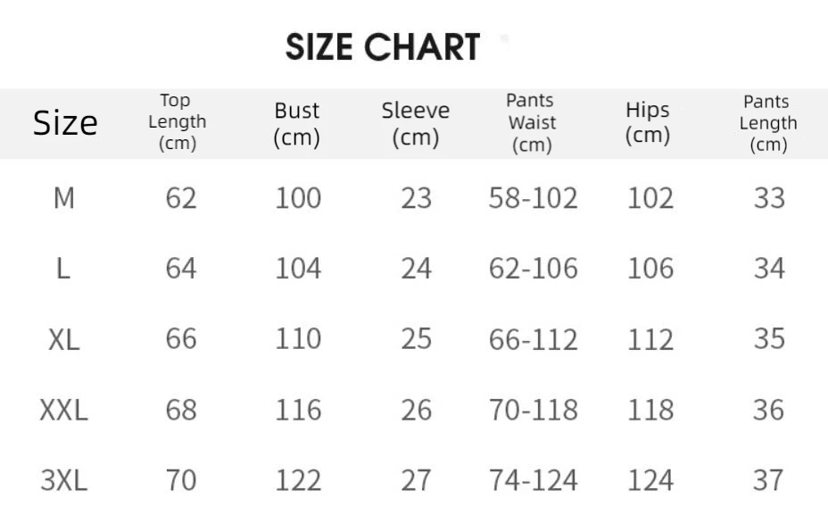Click the SIZE CHART title
The image size is (828, 515).
coord(382,47)
